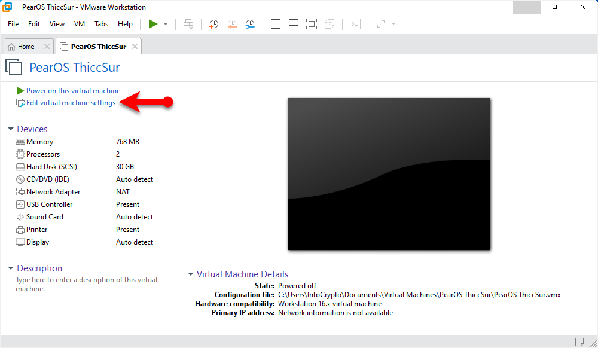Image resolution: width=598 pixels, height=348 pixels.
Task: Toggle the thumbnail bar view icon
Action: 294,24
